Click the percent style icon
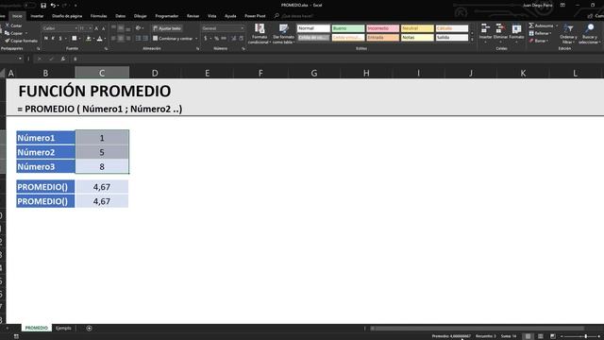Screen dimensions: 604x340 pyautogui.click(x=216, y=39)
